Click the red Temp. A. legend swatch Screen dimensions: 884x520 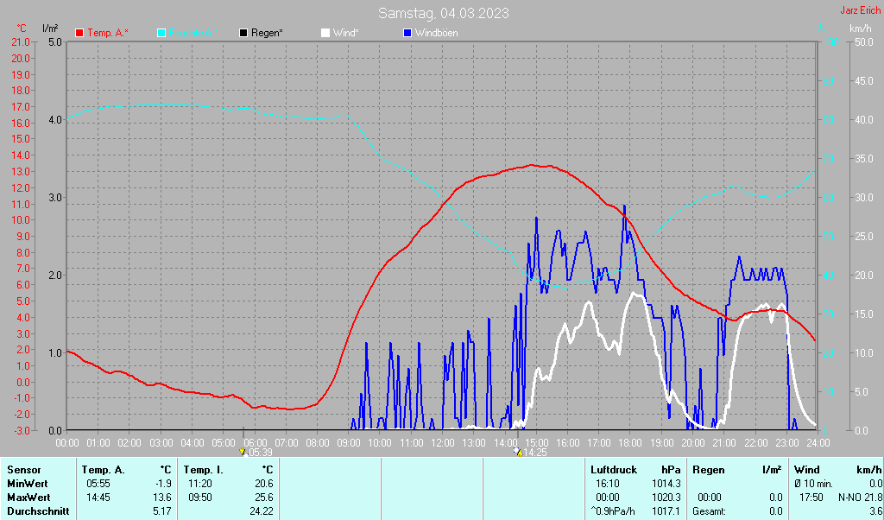(79, 34)
